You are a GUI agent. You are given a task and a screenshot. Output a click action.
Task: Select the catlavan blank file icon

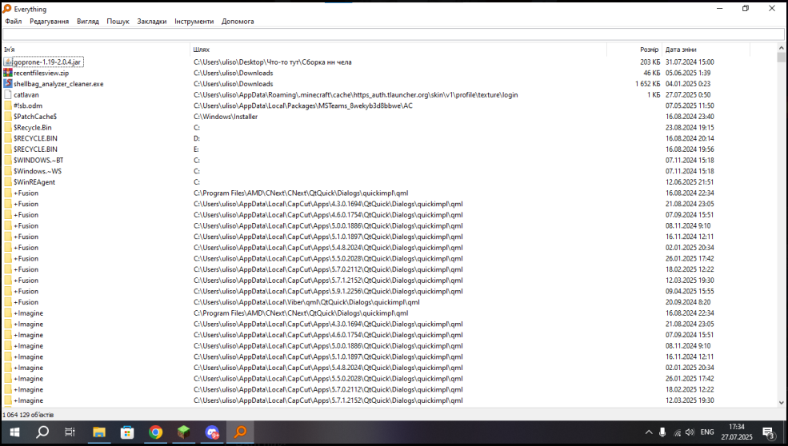click(8, 94)
